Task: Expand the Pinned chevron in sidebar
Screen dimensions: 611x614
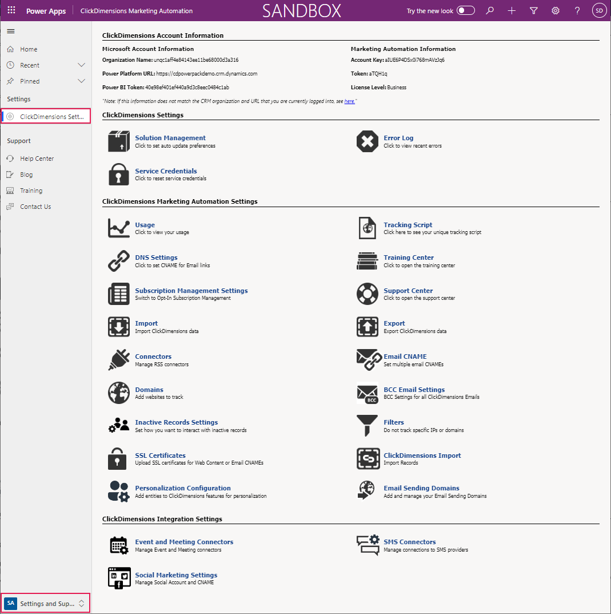Action: coord(81,81)
